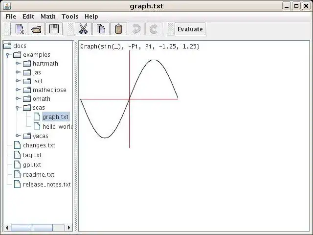The width and height of the screenshot is (313, 235).
Task: Click the Java icon in title bar
Action: [7, 6]
